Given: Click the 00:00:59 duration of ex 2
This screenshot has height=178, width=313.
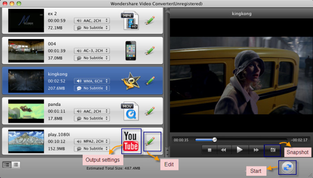Looking at the screenshot, I should [x=56, y=20].
